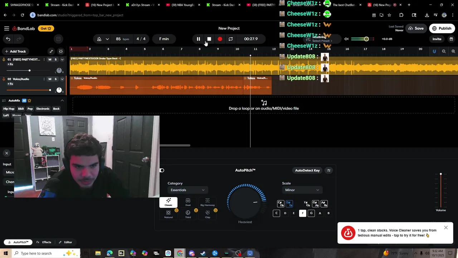
Task: Undo the last action
Action: click(8, 39)
